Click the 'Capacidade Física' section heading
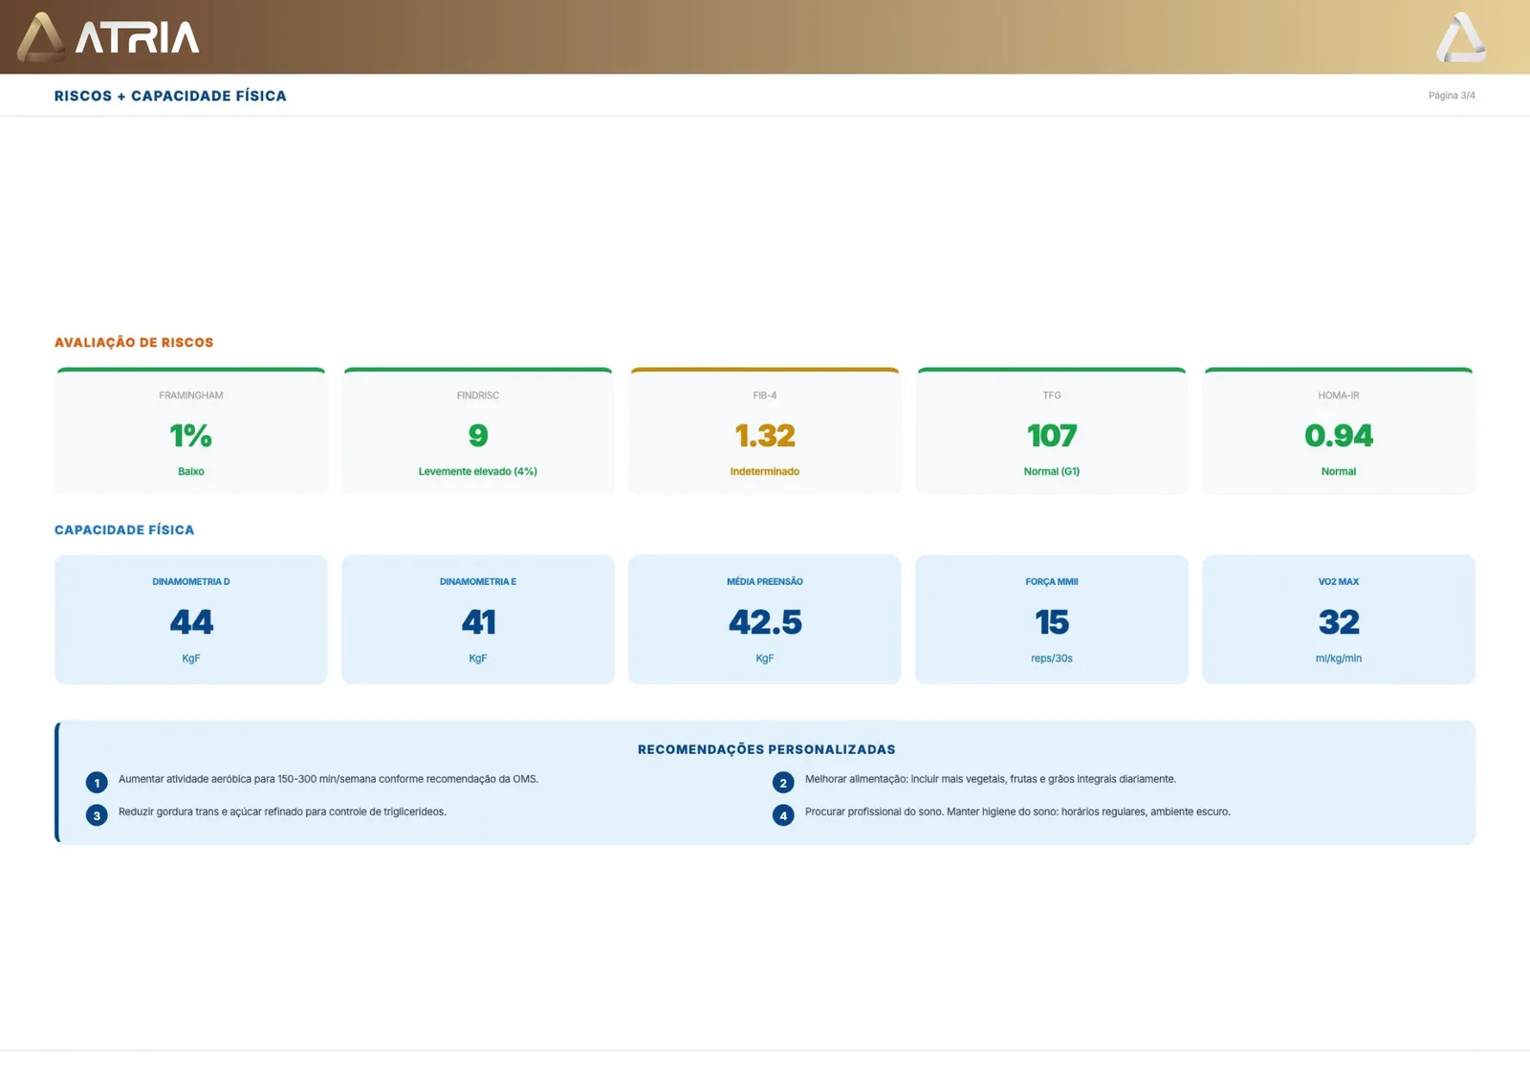Screen dimensions: 1530x1081 coord(124,530)
